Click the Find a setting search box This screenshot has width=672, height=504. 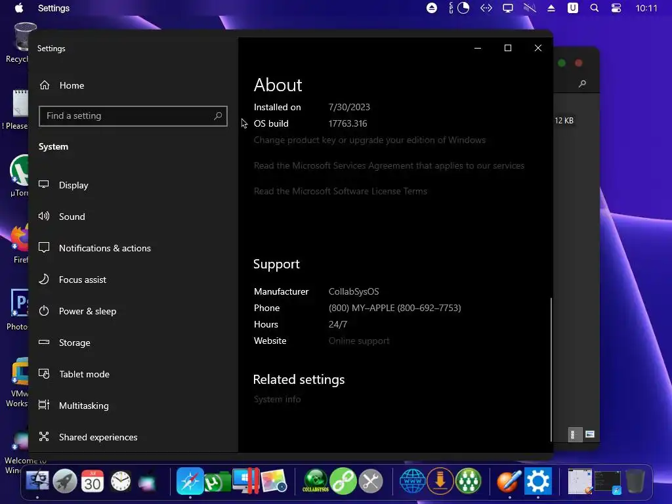pos(133,115)
